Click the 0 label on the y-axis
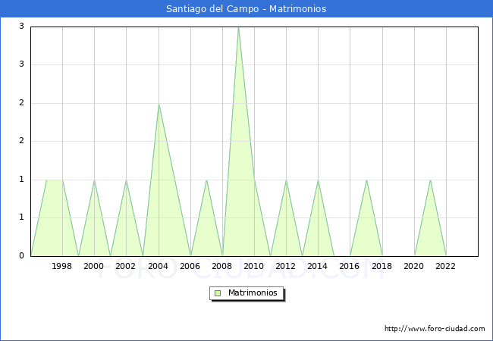Screen dimensions: 493x341 [21, 255]
